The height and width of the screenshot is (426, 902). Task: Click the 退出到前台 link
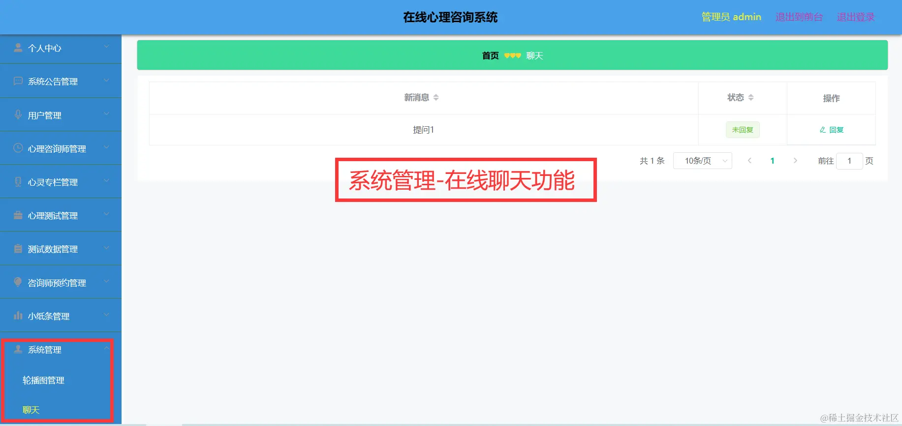(799, 17)
